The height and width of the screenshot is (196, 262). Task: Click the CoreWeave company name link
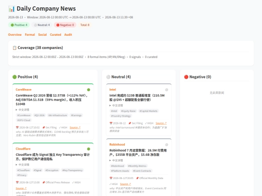click(24, 90)
